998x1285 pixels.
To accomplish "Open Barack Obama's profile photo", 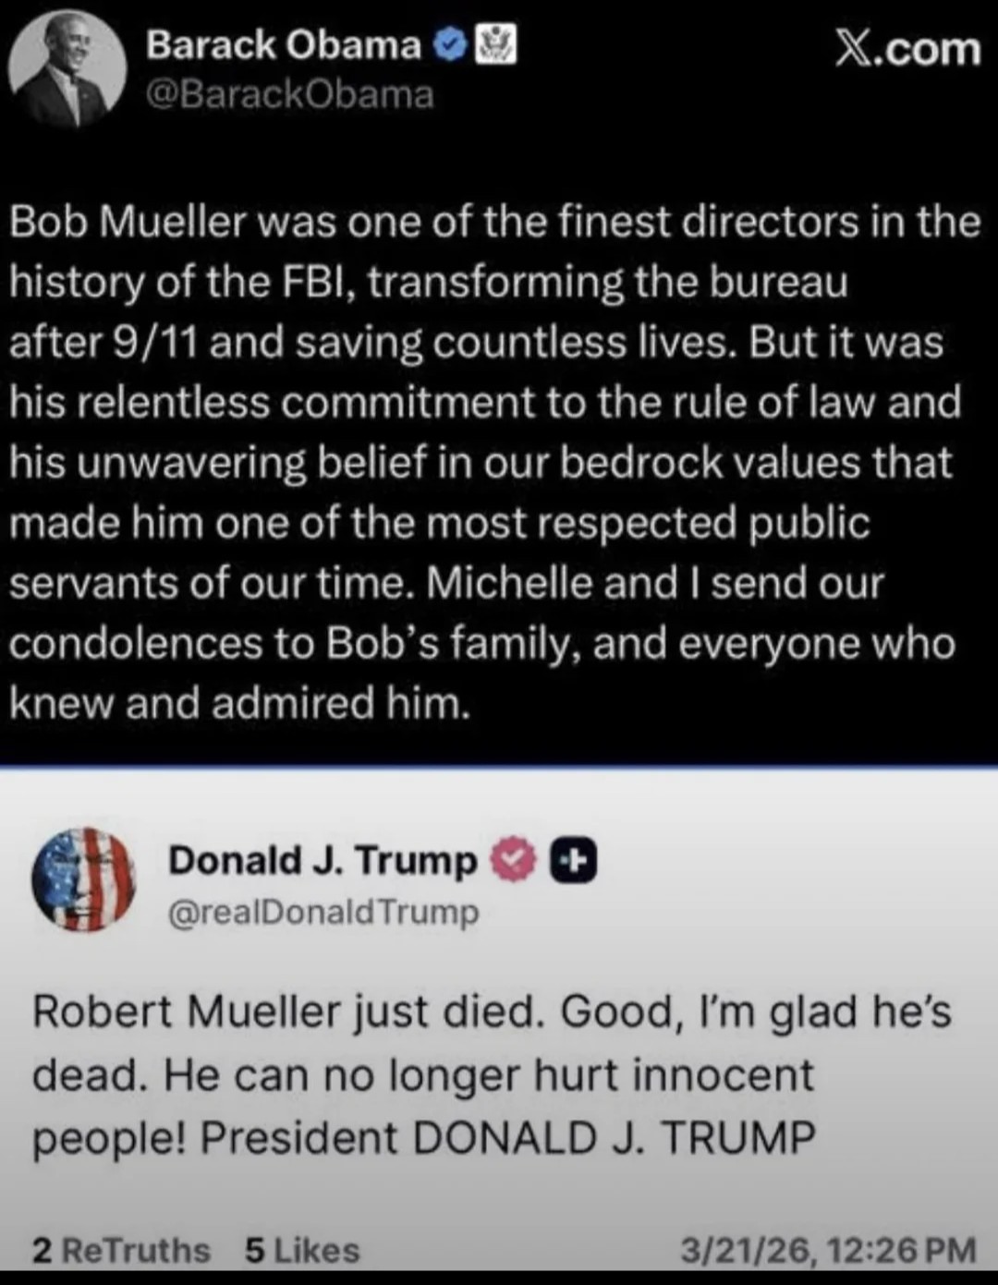I will pyautogui.click(x=67, y=69).
